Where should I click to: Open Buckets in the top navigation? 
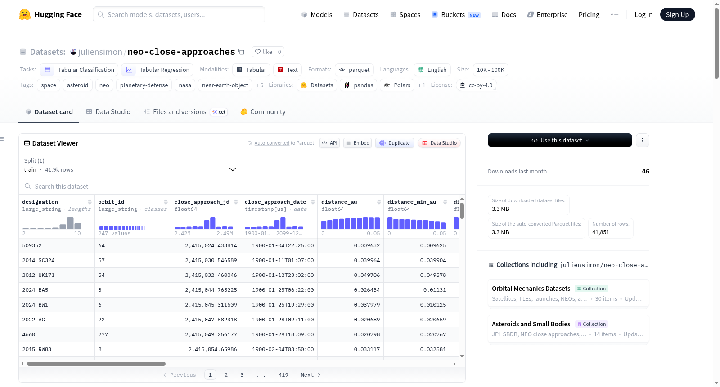click(x=456, y=15)
